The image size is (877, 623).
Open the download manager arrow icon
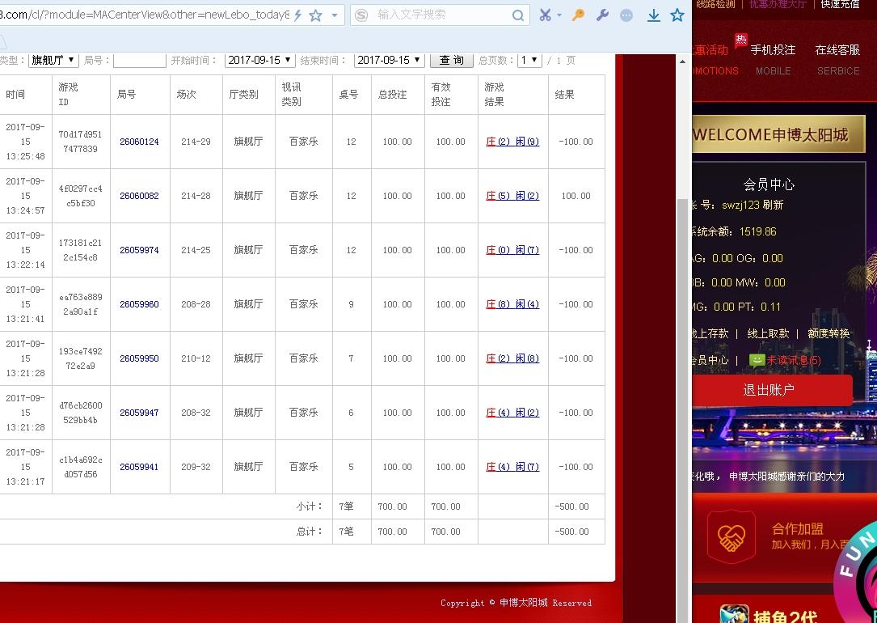pos(653,15)
